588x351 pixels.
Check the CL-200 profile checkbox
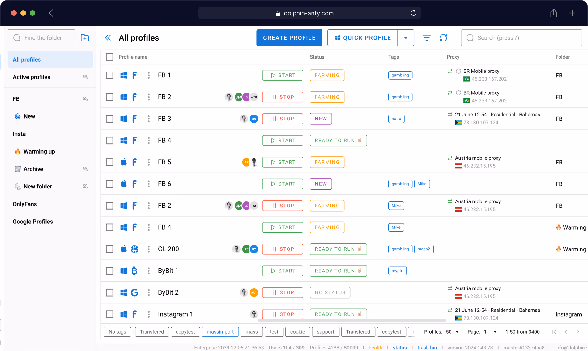tap(109, 249)
